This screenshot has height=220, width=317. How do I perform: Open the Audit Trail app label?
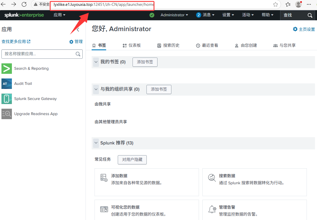[23, 83]
